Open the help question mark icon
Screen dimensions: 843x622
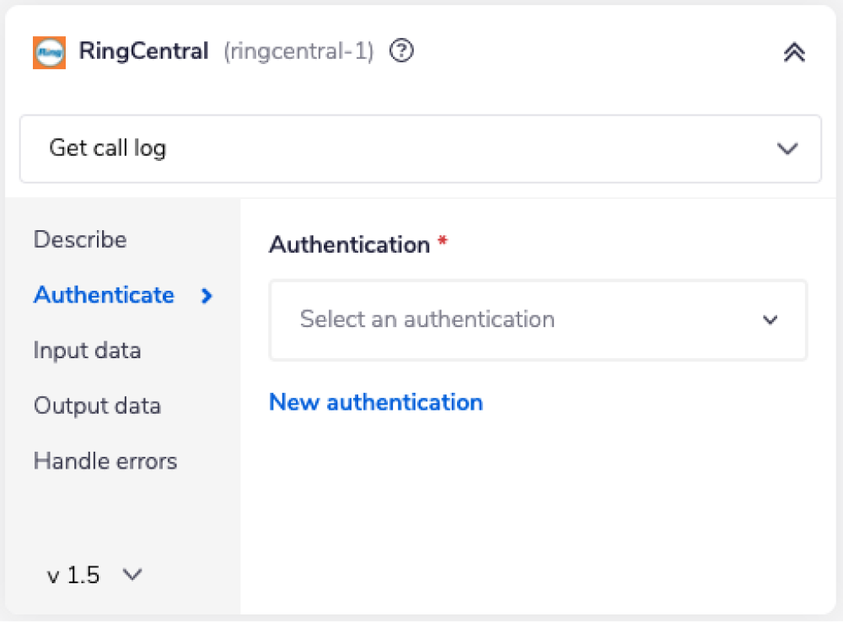coord(401,51)
